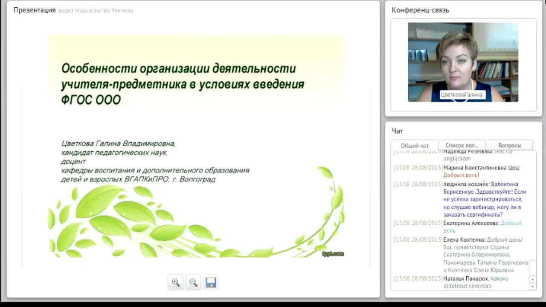Select the людмила козачёк chat message
The image size is (546, 307).
(x=461, y=200)
